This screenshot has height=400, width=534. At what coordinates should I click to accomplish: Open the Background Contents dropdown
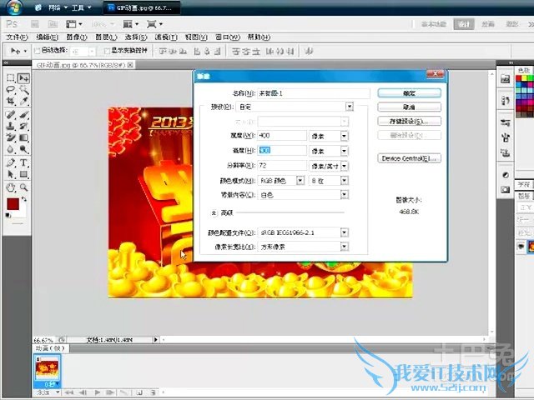pos(345,194)
